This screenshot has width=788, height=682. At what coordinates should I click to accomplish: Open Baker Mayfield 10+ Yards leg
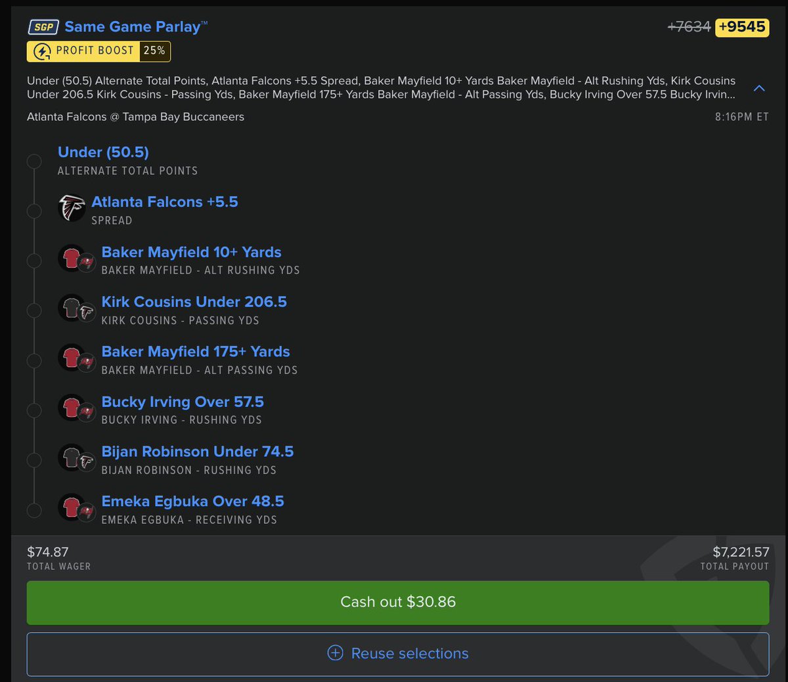point(191,252)
